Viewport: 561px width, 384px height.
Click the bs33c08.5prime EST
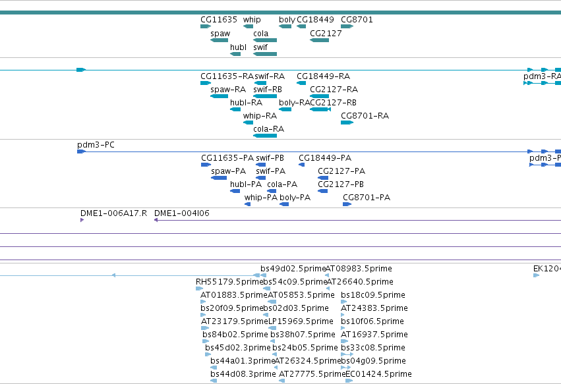(347, 354)
